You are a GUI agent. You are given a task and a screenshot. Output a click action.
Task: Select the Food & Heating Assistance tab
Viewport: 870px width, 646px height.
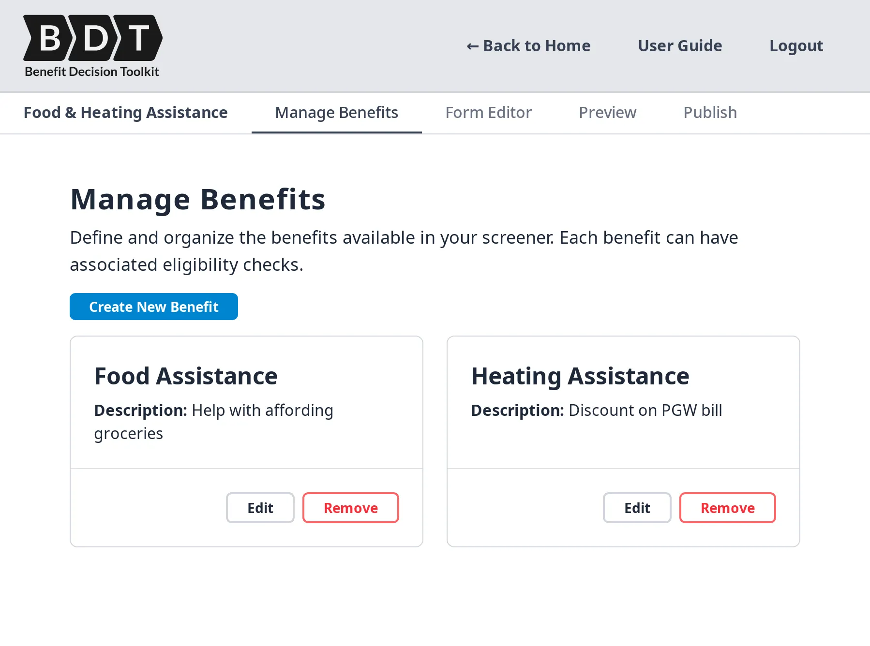coord(125,112)
